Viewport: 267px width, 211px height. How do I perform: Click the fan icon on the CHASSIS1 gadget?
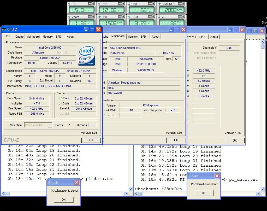[159, 4]
